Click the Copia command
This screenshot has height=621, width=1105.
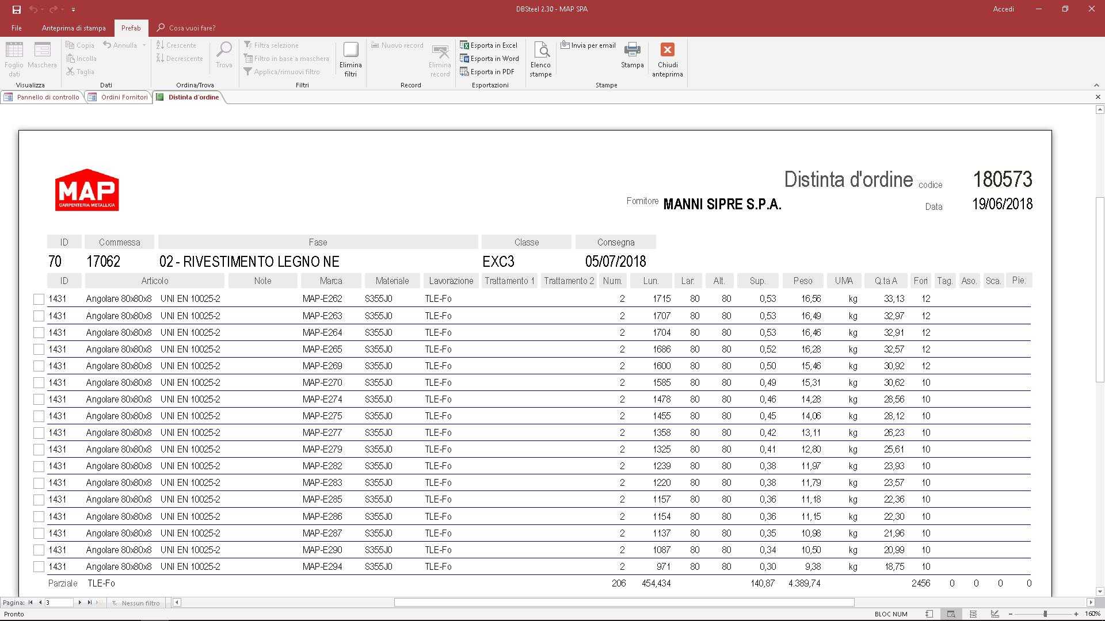80,45
